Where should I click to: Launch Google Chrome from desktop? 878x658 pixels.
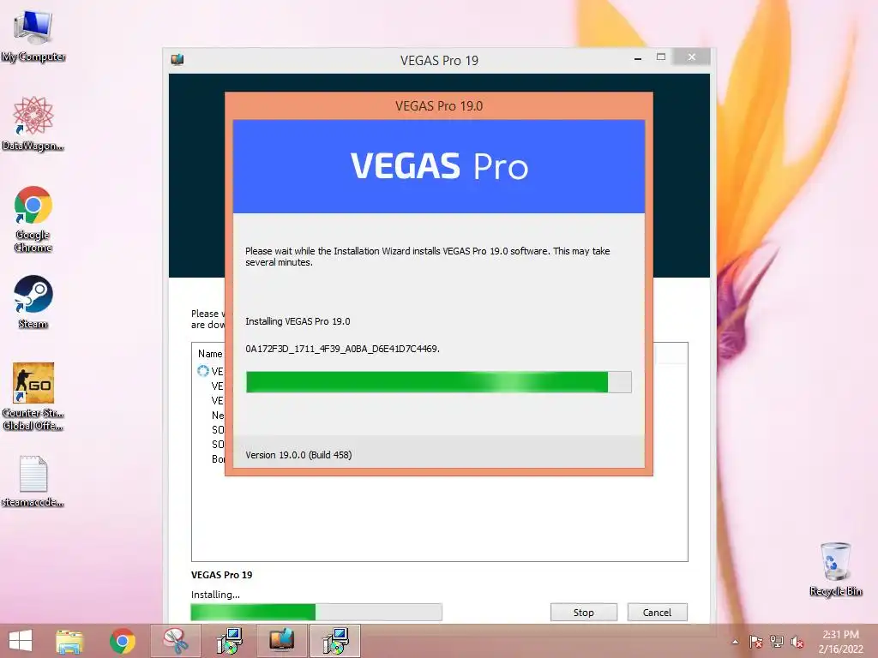coord(33,219)
